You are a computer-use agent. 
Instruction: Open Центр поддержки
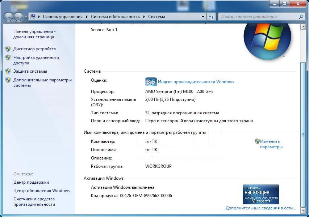pyautogui.click(x=31, y=182)
